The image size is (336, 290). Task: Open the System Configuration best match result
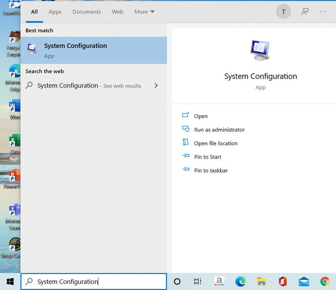pos(94,50)
